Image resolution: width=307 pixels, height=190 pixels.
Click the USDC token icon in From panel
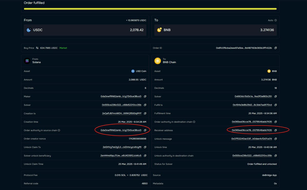pos(29,30)
